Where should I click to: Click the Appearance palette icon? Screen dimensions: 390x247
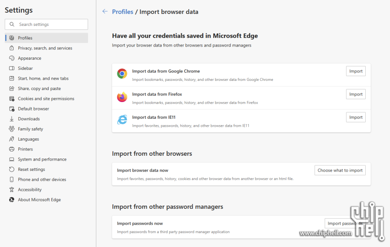tap(12, 58)
